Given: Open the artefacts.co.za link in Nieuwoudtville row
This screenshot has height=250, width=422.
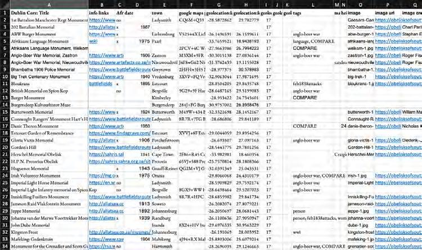Looking at the screenshot, I should click(x=120, y=63).
